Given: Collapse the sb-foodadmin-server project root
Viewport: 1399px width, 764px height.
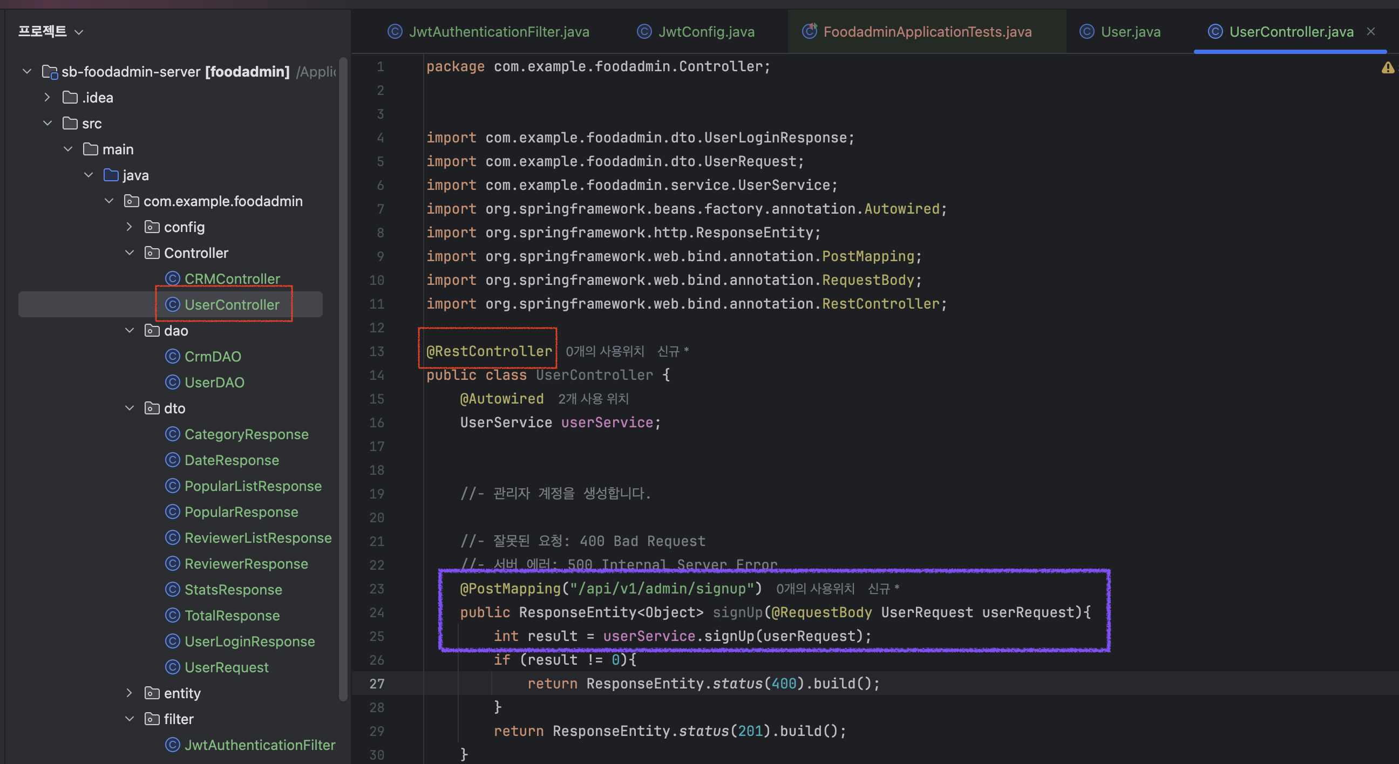Looking at the screenshot, I should (26, 71).
